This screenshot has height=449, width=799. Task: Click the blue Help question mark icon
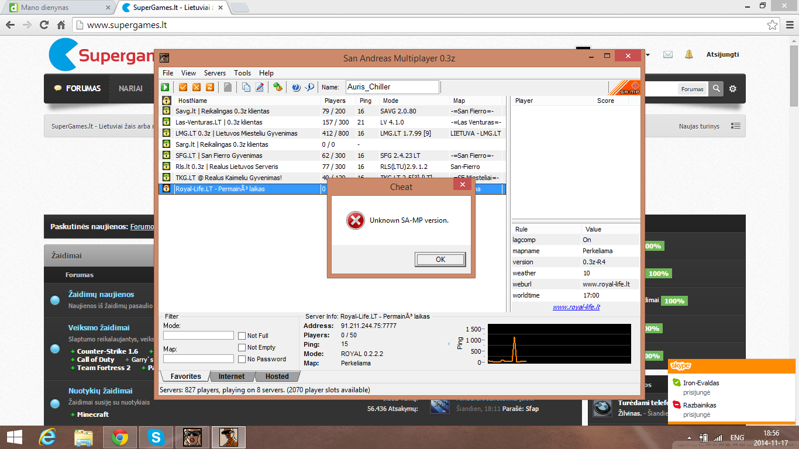[x=296, y=87]
